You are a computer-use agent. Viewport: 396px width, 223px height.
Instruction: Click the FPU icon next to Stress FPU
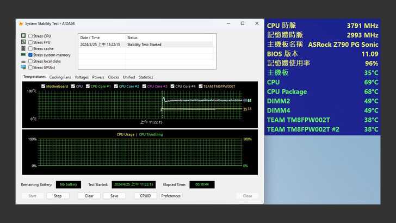(x=23, y=42)
